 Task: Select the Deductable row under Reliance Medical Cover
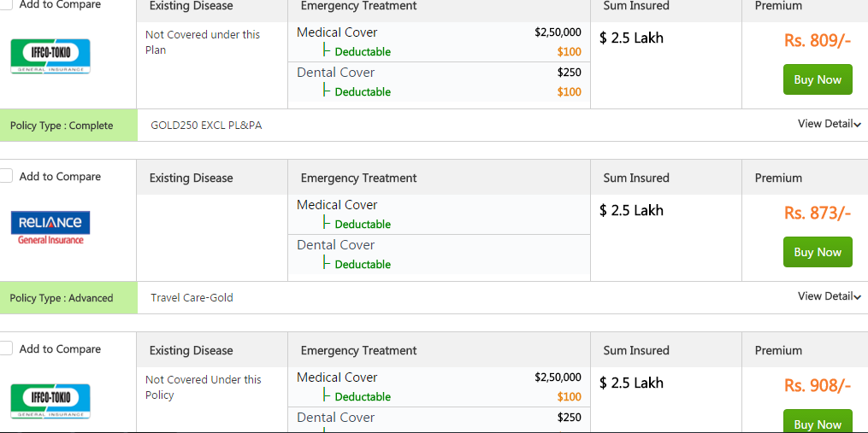coord(439,225)
